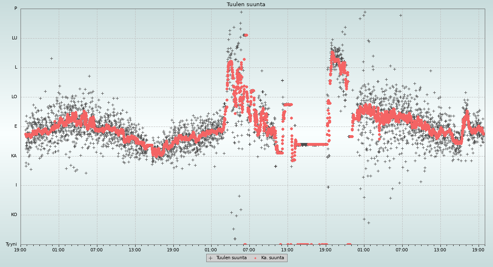Select the "L" y-axis label
The width and height of the screenshot is (493, 267).
[x=16, y=67]
